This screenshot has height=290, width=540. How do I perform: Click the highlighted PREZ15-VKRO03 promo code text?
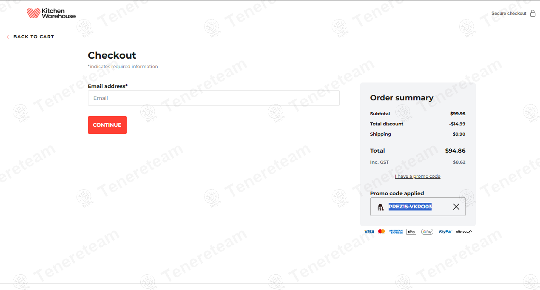[x=410, y=207]
